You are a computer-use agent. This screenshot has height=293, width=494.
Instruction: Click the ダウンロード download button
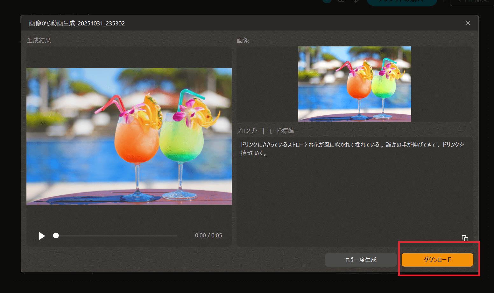437,260
